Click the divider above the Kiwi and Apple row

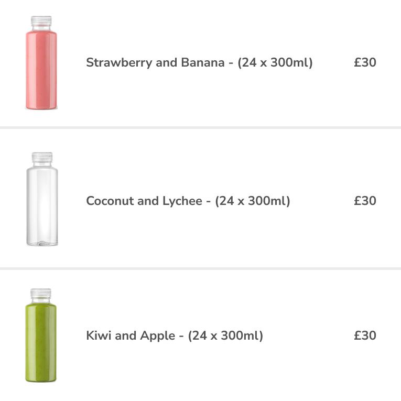[200, 268]
